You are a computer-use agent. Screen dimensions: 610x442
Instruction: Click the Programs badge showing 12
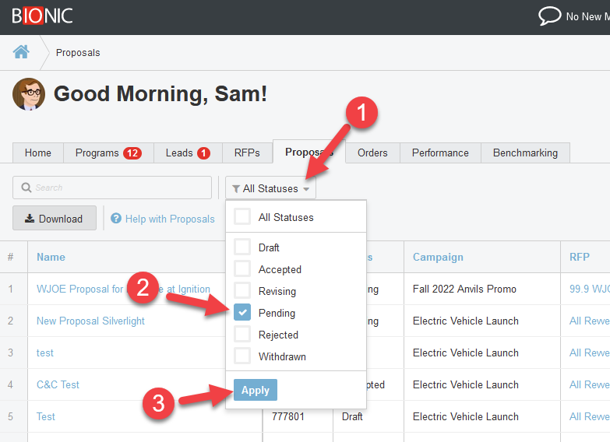click(132, 153)
